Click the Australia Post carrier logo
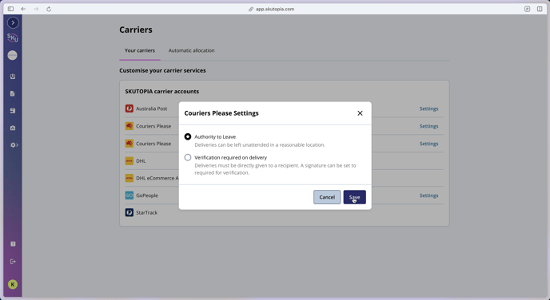This screenshot has width=550, height=300. (130, 109)
